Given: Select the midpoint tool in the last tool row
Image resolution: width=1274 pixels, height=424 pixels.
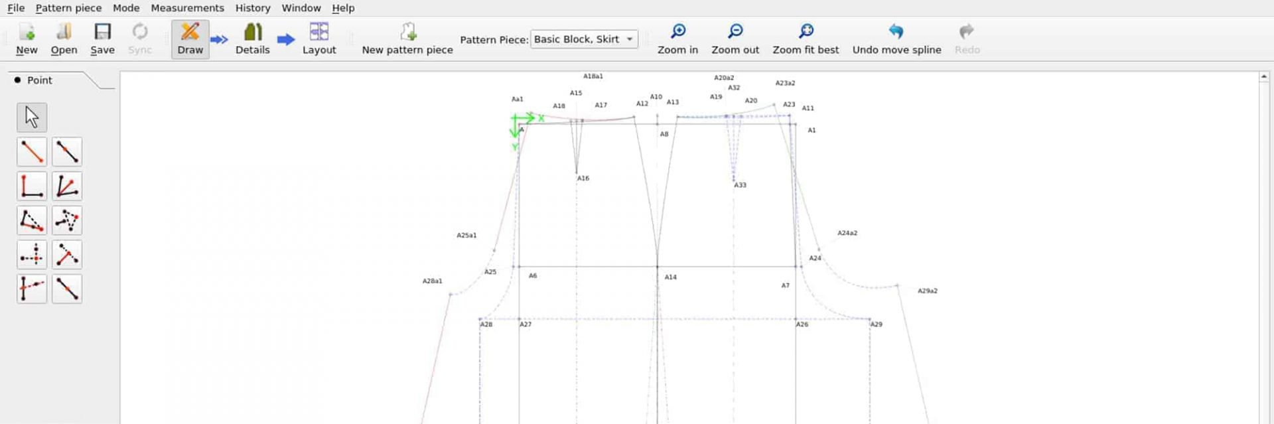Looking at the screenshot, I should pyautogui.click(x=67, y=289).
